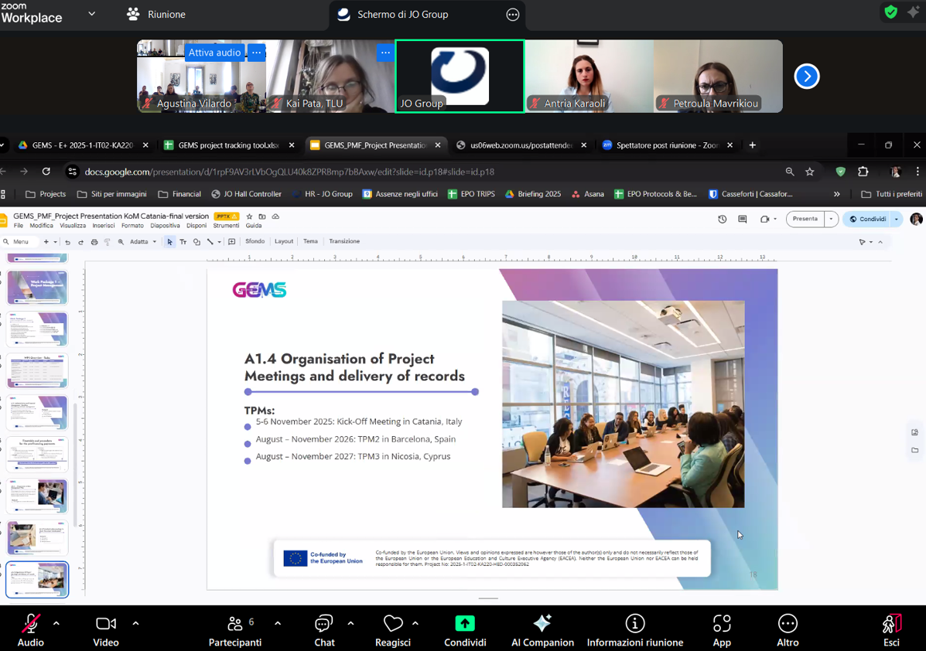Expand the arrow next to Audio
Viewport: 926px width, 651px height.
pyautogui.click(x=56, y=623)
